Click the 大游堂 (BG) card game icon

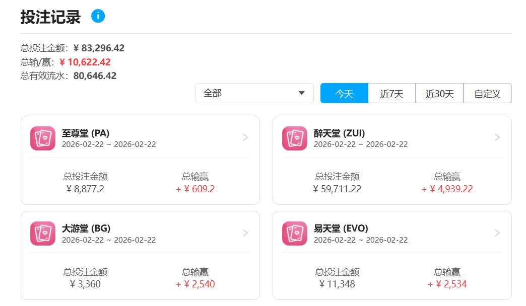click(43, 234)
